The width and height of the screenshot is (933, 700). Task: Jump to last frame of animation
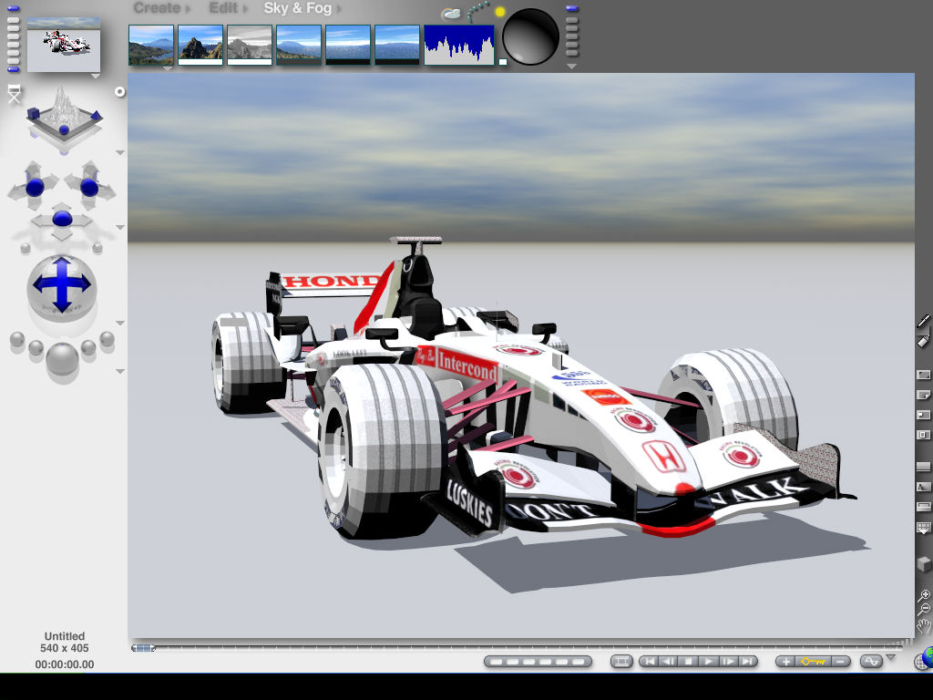click(747, 662)
